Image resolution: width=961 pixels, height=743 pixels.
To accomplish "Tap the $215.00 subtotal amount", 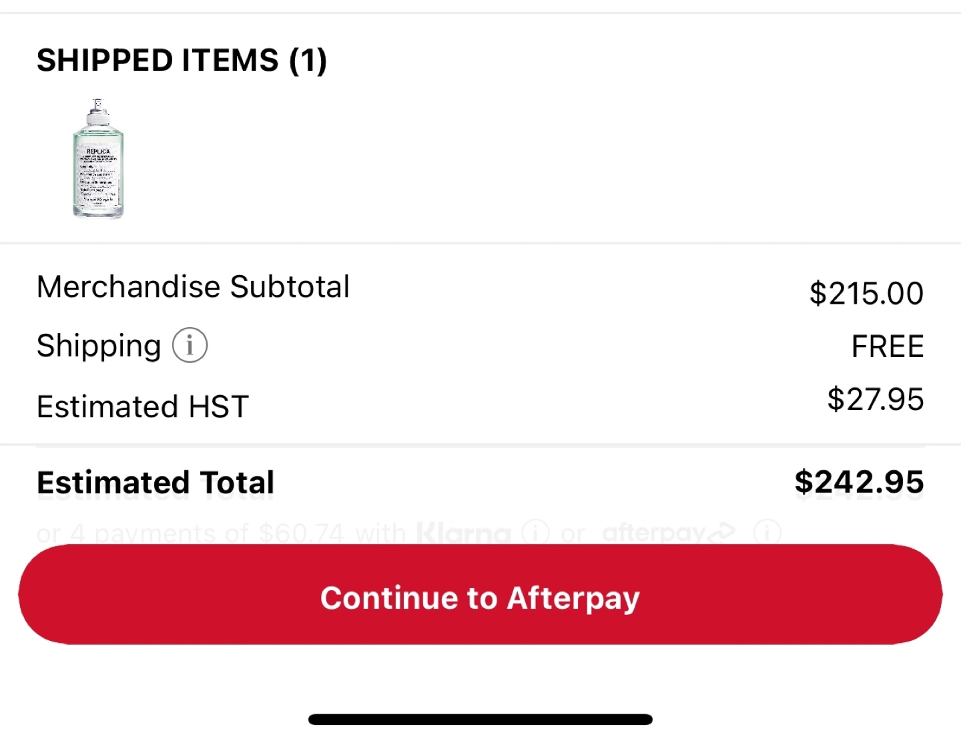I will pos(866,294).
